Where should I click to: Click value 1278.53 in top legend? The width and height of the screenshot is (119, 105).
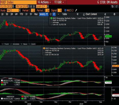click(100, 20)
